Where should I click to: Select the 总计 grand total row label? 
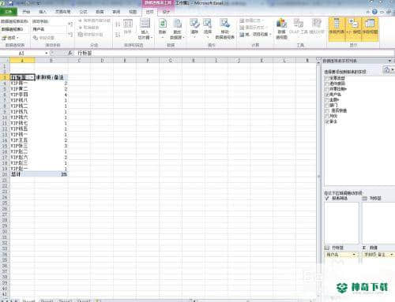tap(22, 174)
